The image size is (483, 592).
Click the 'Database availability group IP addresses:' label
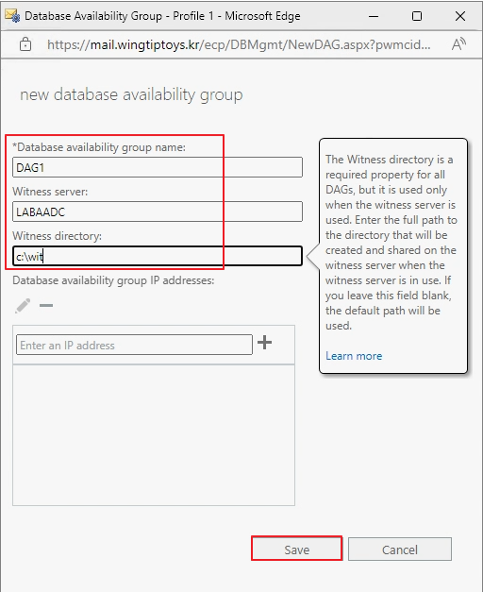[x=113, y=280]
